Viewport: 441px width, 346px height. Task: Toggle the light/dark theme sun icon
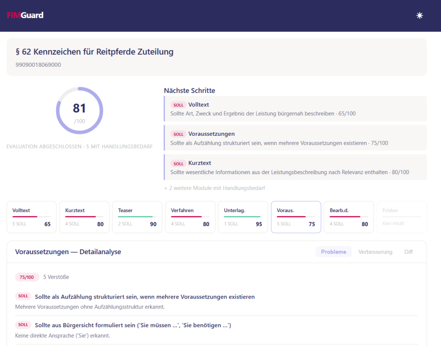click(x=419, y=16)
